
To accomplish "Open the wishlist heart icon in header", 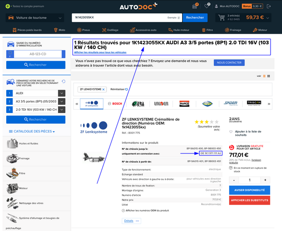I will [x=207, y=6].
